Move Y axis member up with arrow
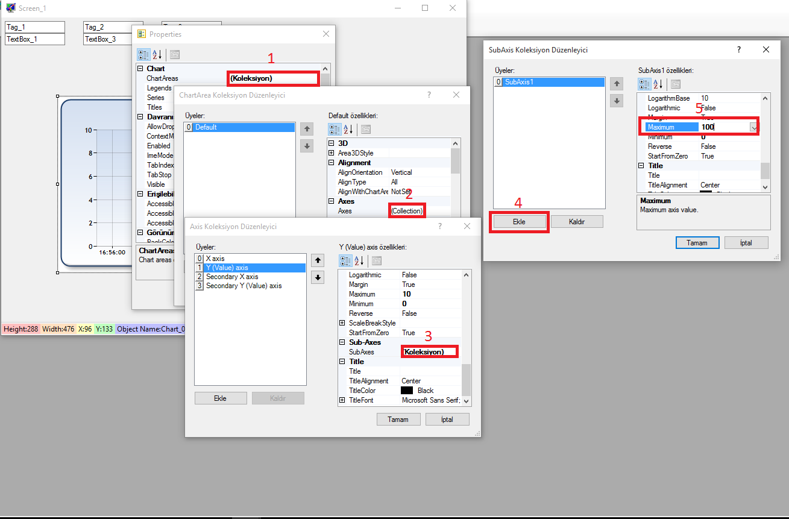 [x=318, y=260]
